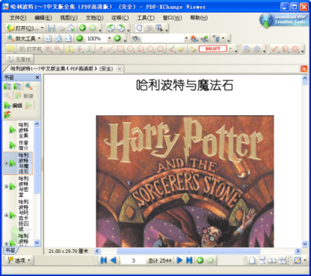Select the Arrow drawing tool

(100, 49)
